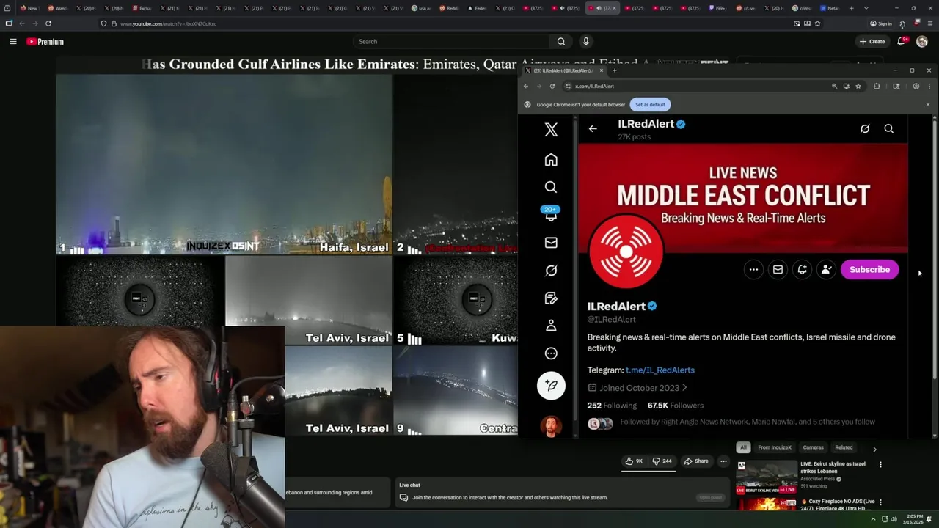The image size is (939, 528).
Task: Show next filter chips with right arrow
Action: pyautogui.click(x=874, y=448)
